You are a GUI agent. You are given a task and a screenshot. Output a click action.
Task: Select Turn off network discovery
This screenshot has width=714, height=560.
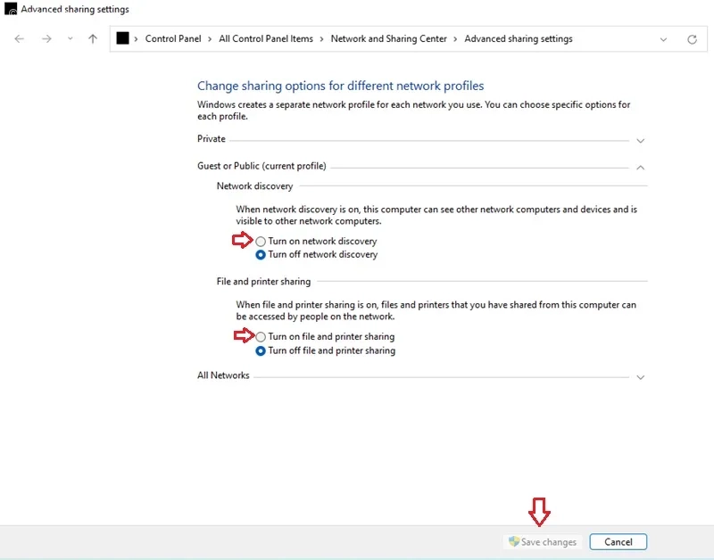pos(261,255)
